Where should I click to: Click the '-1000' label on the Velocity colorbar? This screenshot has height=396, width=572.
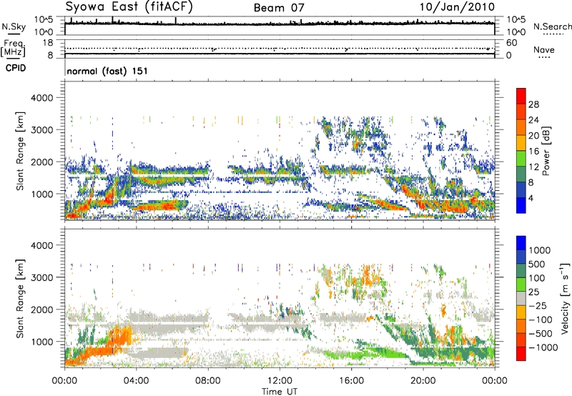pos(543,347)
